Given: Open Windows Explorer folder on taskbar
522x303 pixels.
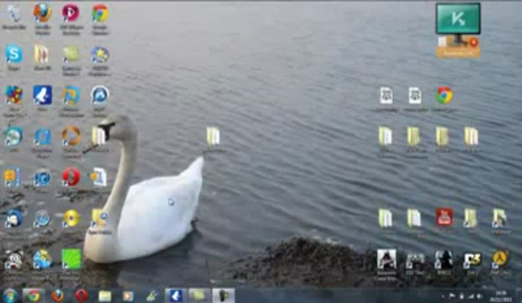Looking at the screenshot, I should coord(105,296).
